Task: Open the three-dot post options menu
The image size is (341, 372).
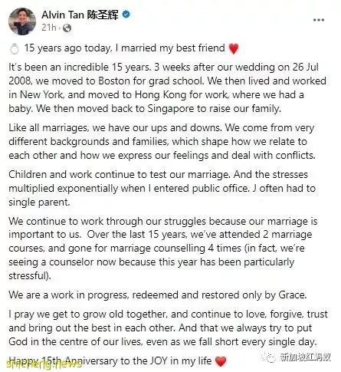Action: [x=319, y=20]
